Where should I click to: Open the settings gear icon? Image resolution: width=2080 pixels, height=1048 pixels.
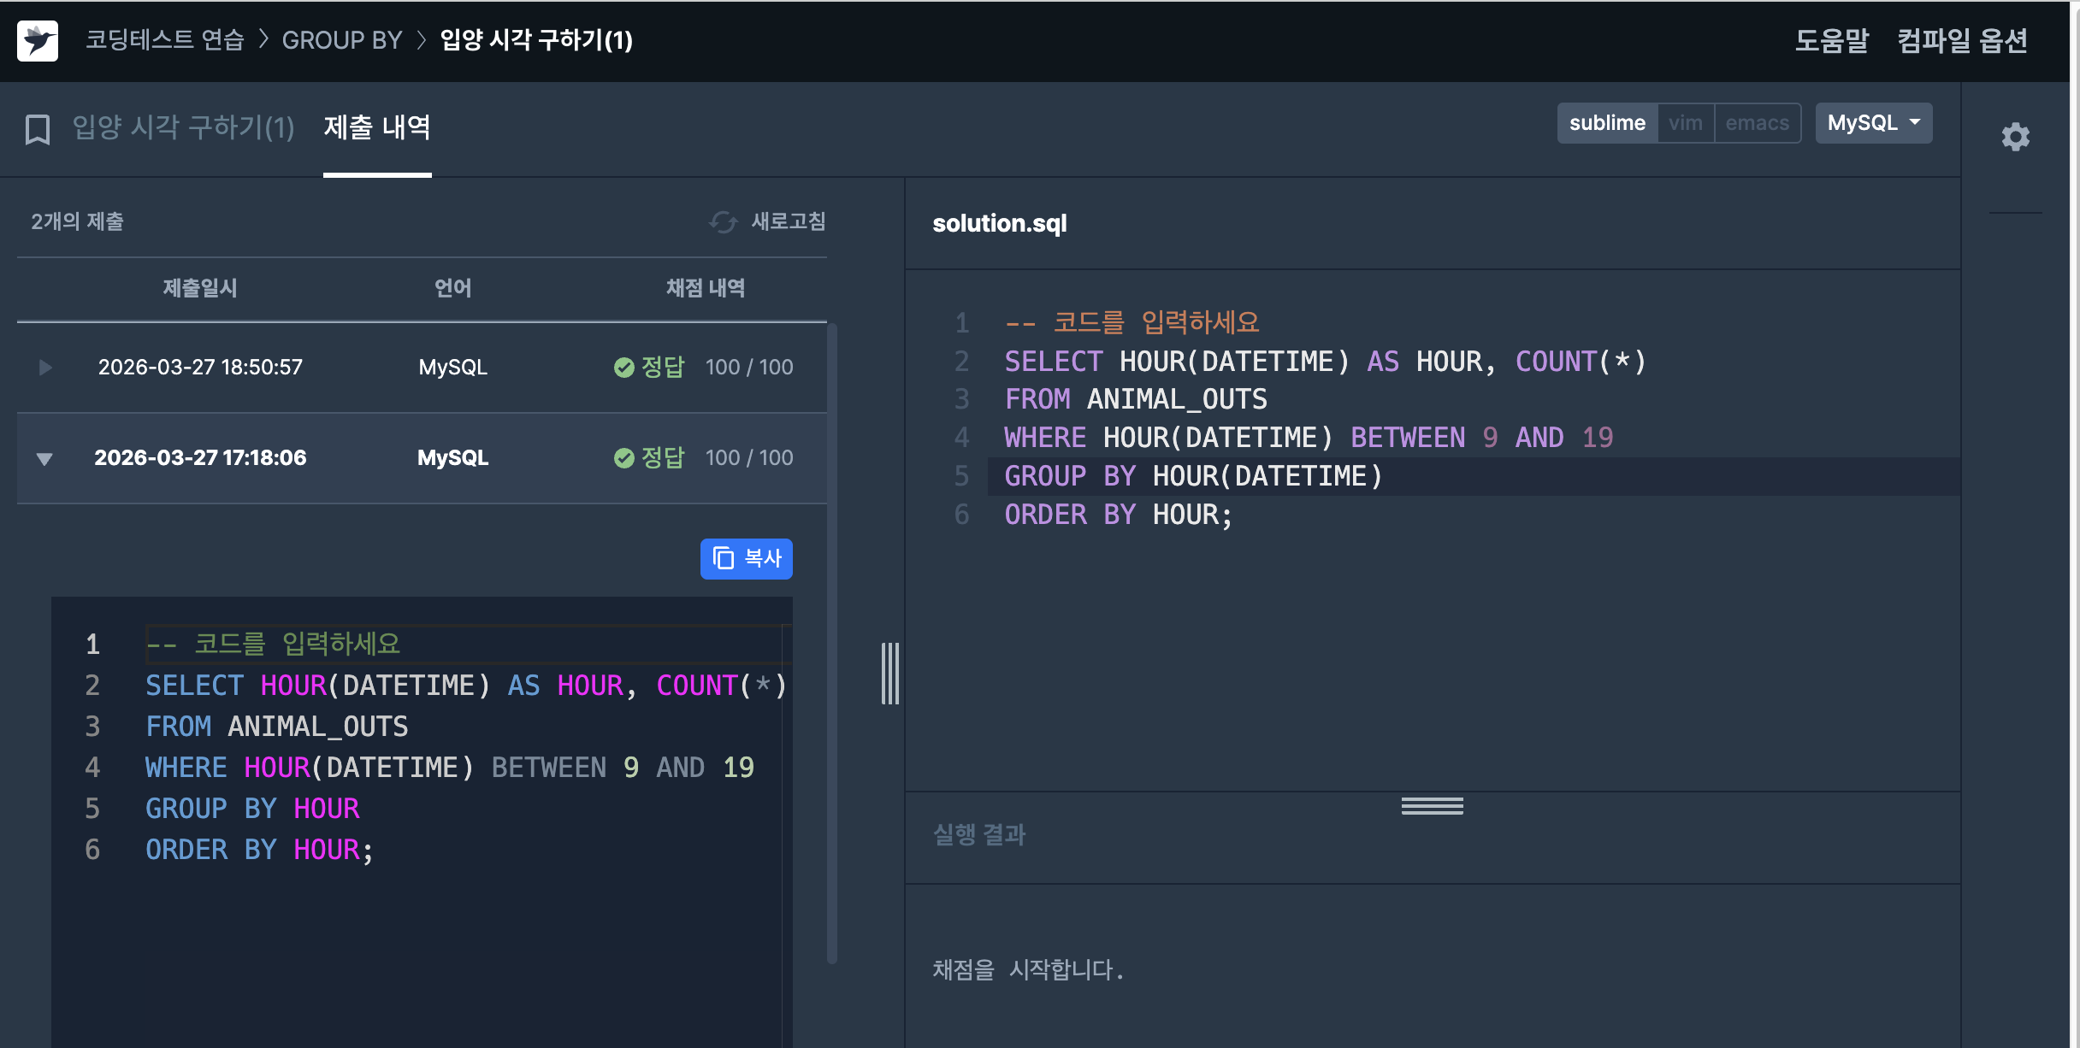tap(2015, 137)
